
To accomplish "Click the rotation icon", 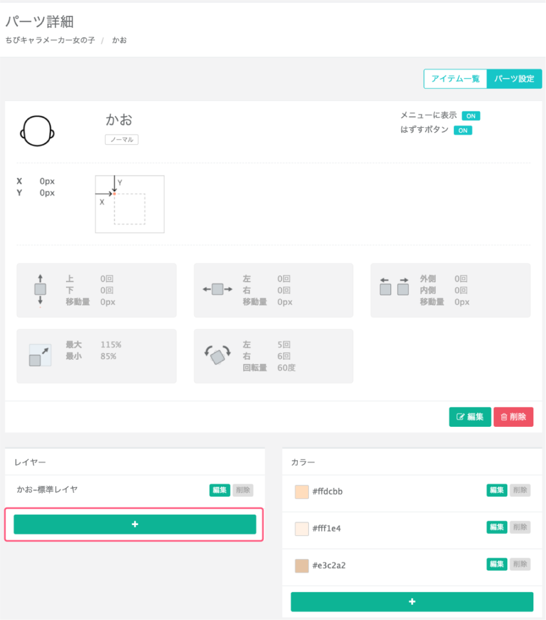I will pyautogui.click(x=217, y=356).
